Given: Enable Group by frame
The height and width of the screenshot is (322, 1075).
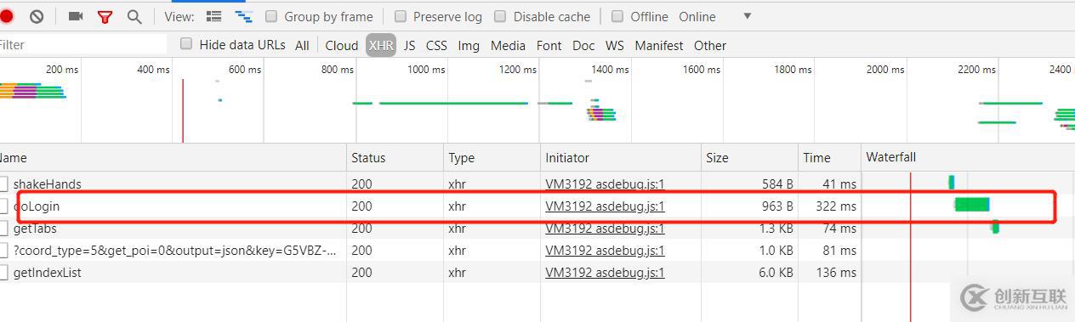Looking at the screenshot, I should (x=271, y=16).
